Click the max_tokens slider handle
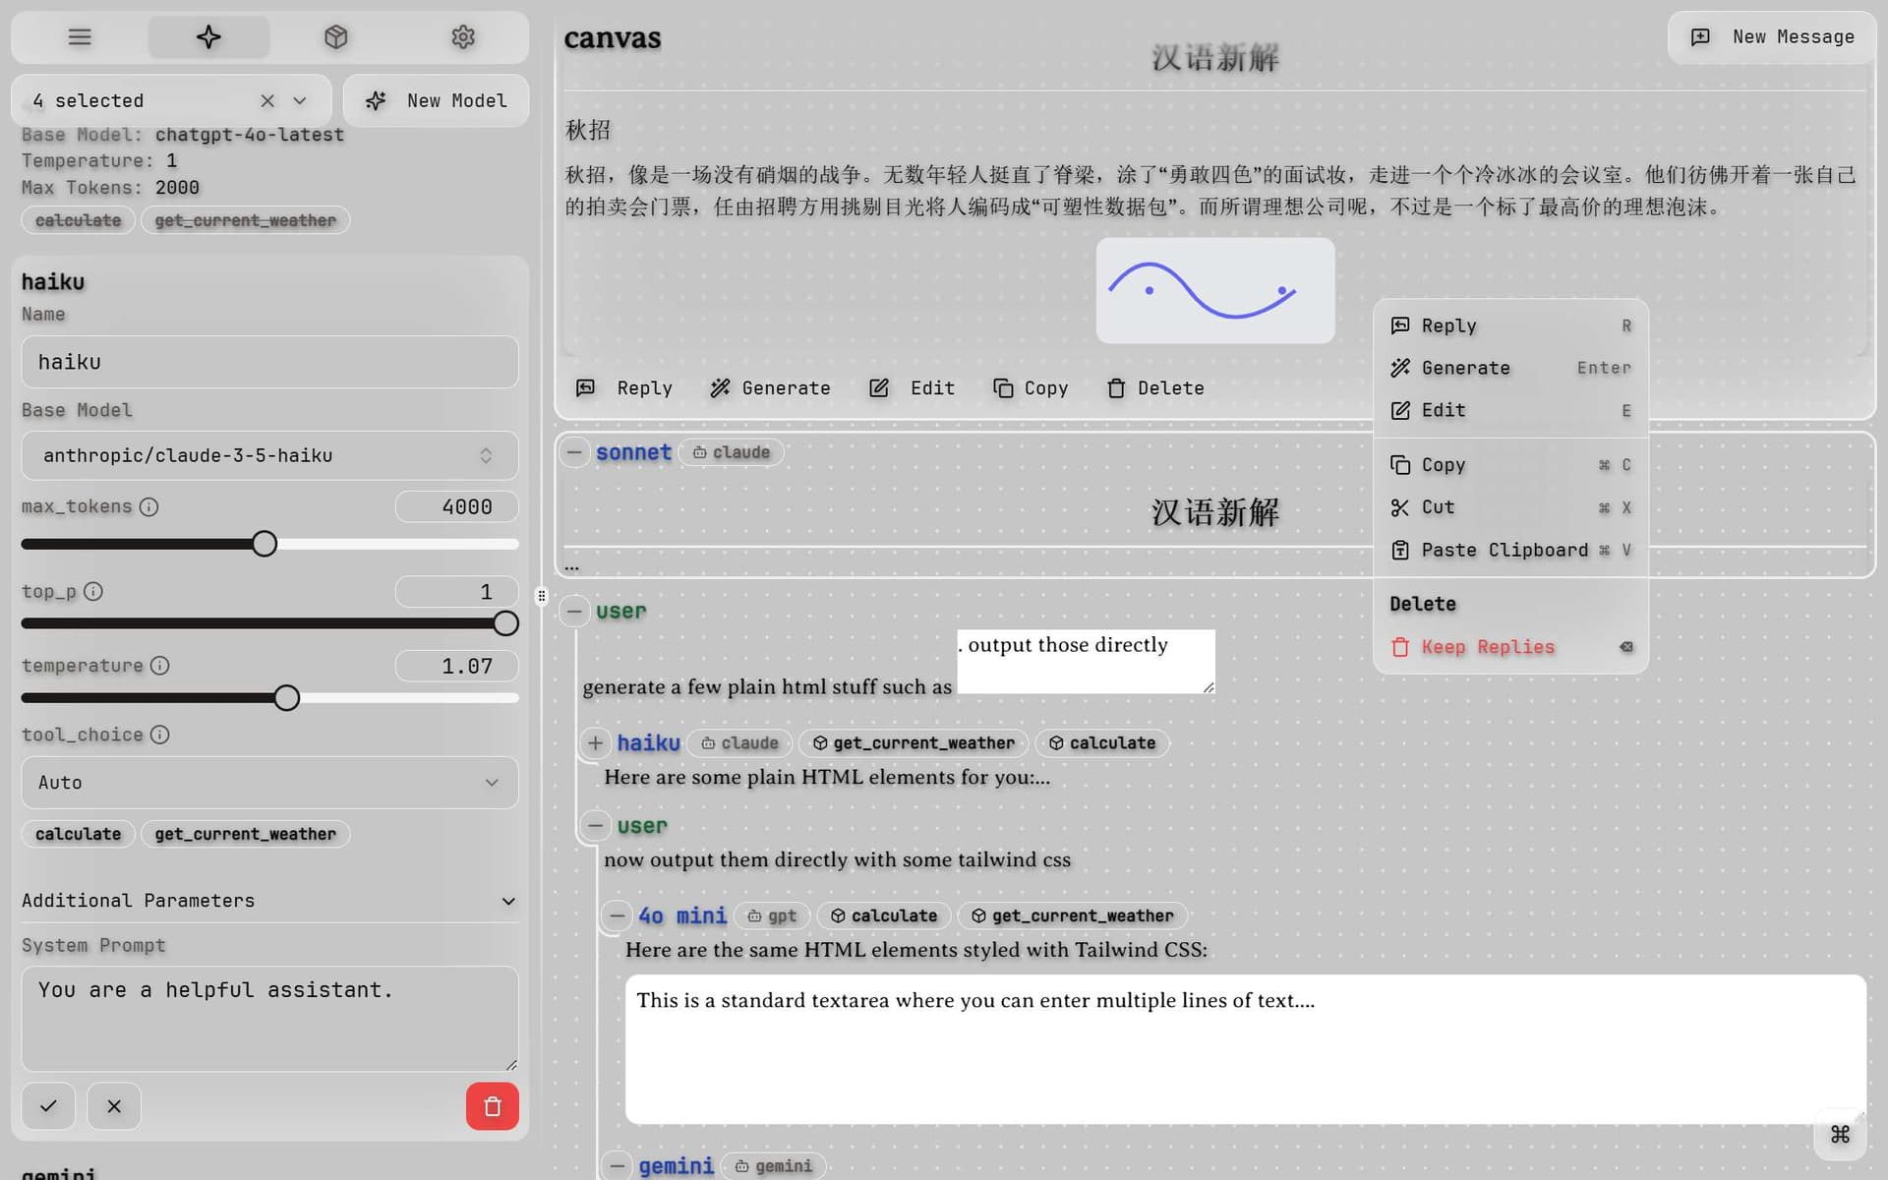 pos(265,543)
